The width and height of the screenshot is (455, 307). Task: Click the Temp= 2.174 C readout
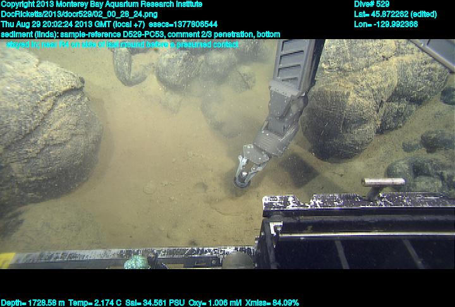(95, 303)
